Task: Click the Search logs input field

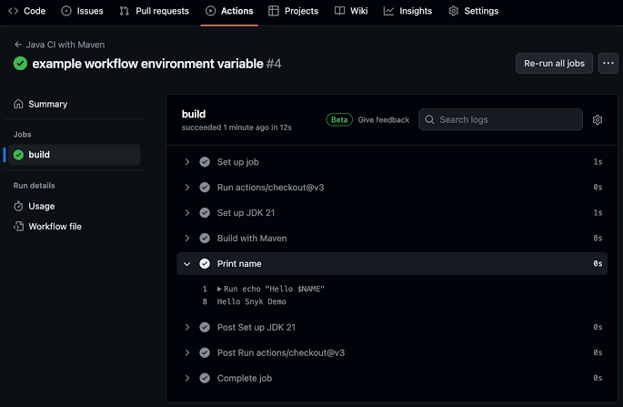Action: tap(505, 120)
